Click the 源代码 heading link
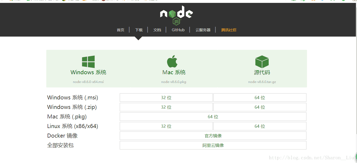The width and height of the screenshot is (357, 163). click(x=262, y=72)
